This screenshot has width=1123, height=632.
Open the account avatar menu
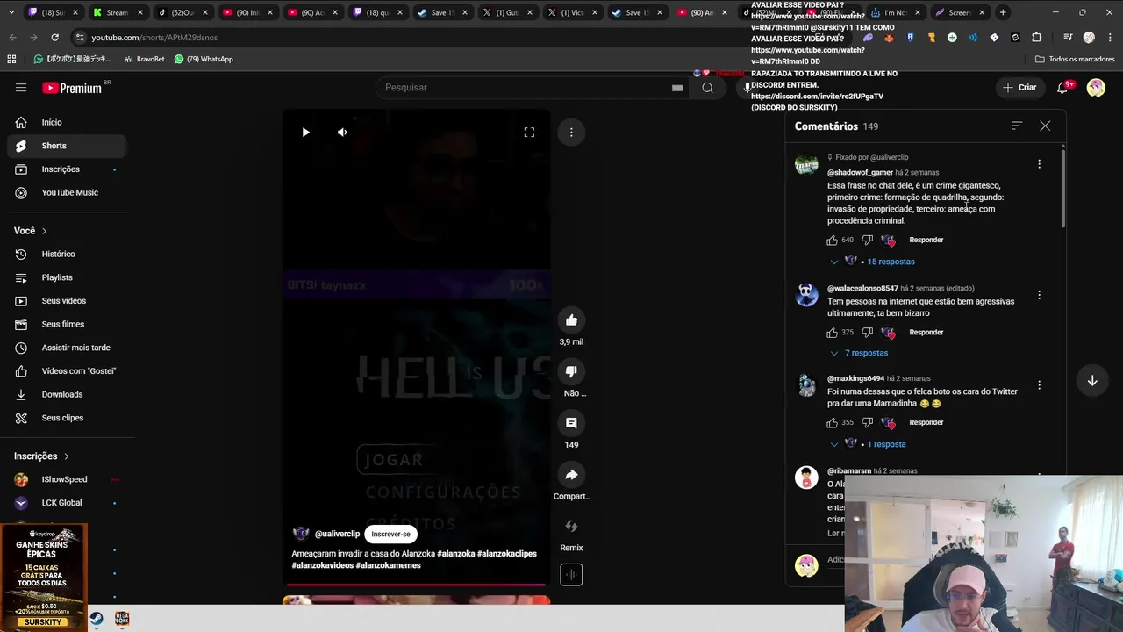[1096, 88]
